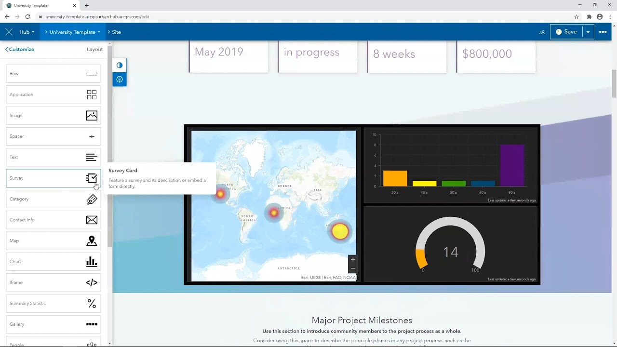Add a Text card
617x347 pixels.
tap(54, 157)
